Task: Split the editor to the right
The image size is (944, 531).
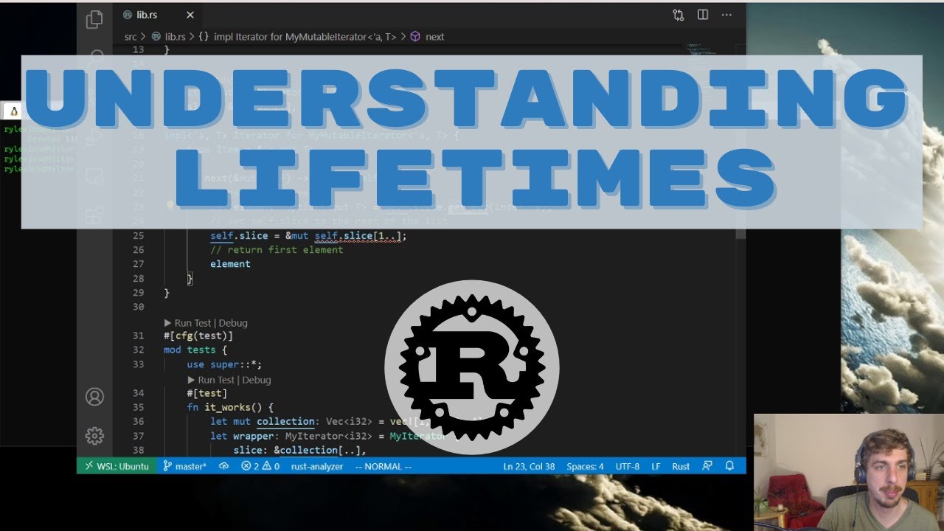Action: [x=703, y=15]
